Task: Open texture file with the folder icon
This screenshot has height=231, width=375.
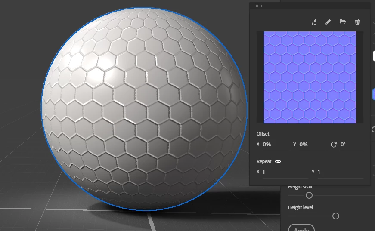Action: click(342, 22)
